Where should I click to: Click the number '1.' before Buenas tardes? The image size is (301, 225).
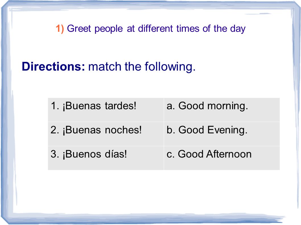(55, 106)
